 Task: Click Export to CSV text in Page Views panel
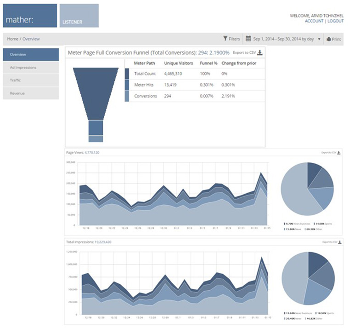[x=329, y=153]
